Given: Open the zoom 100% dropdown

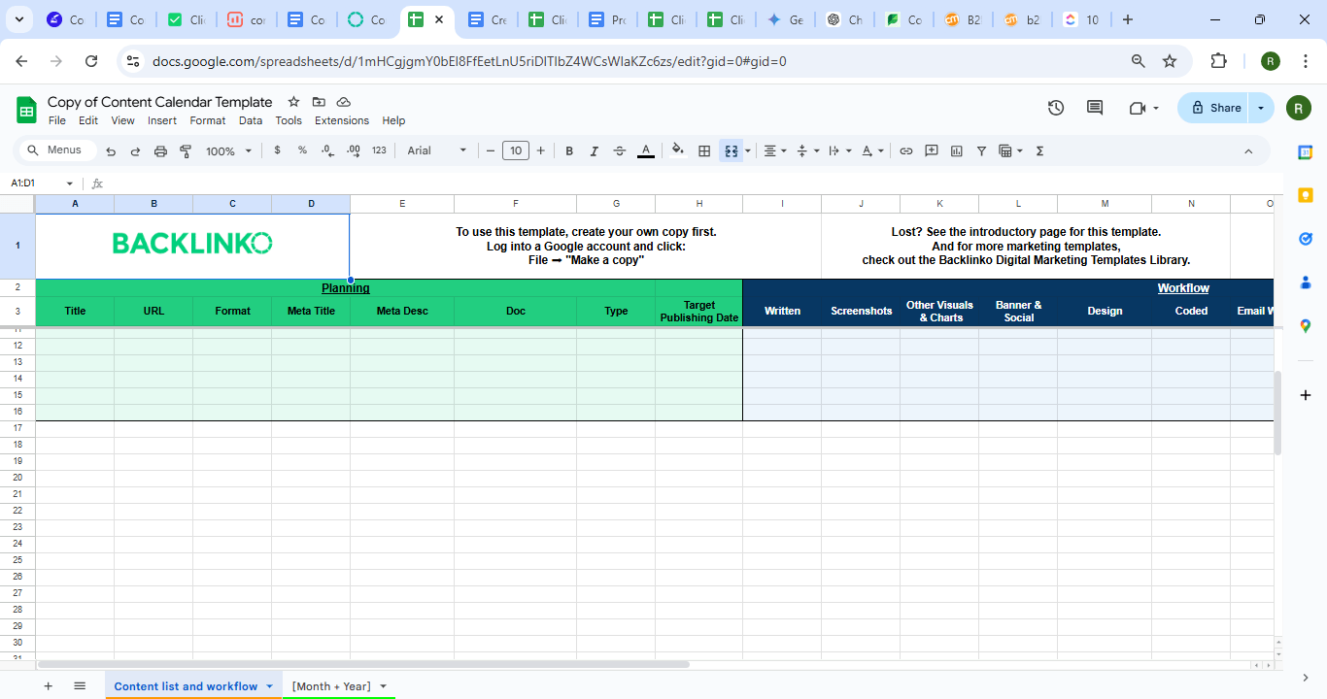Looking at the screenshot, I should coord(228,150).
